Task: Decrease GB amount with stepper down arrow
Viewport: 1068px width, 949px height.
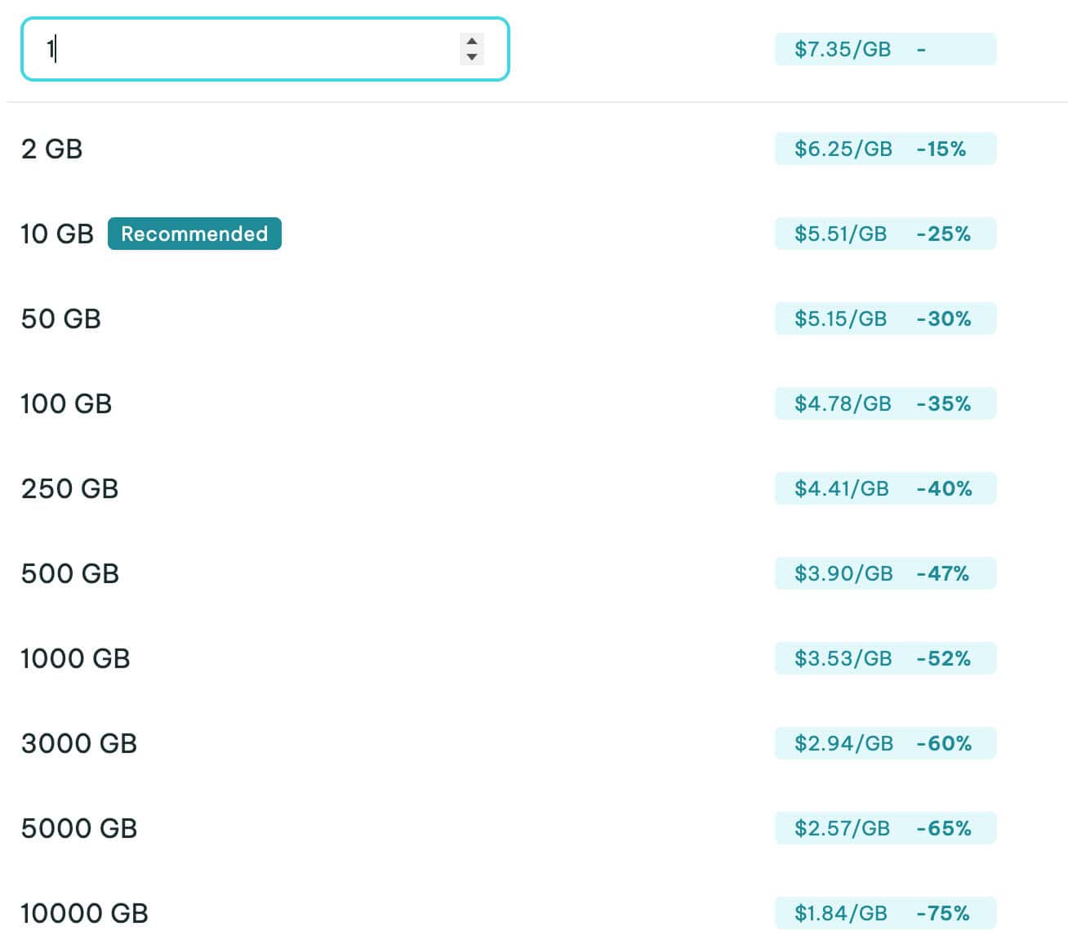Action: click(x=471, y=57)
